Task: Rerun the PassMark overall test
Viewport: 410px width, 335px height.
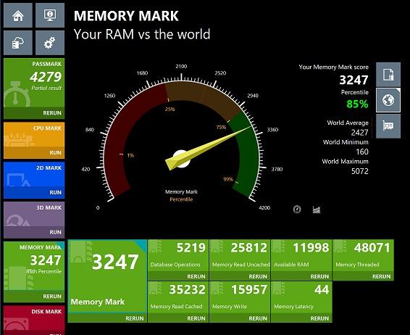Action: pos(52,113)
